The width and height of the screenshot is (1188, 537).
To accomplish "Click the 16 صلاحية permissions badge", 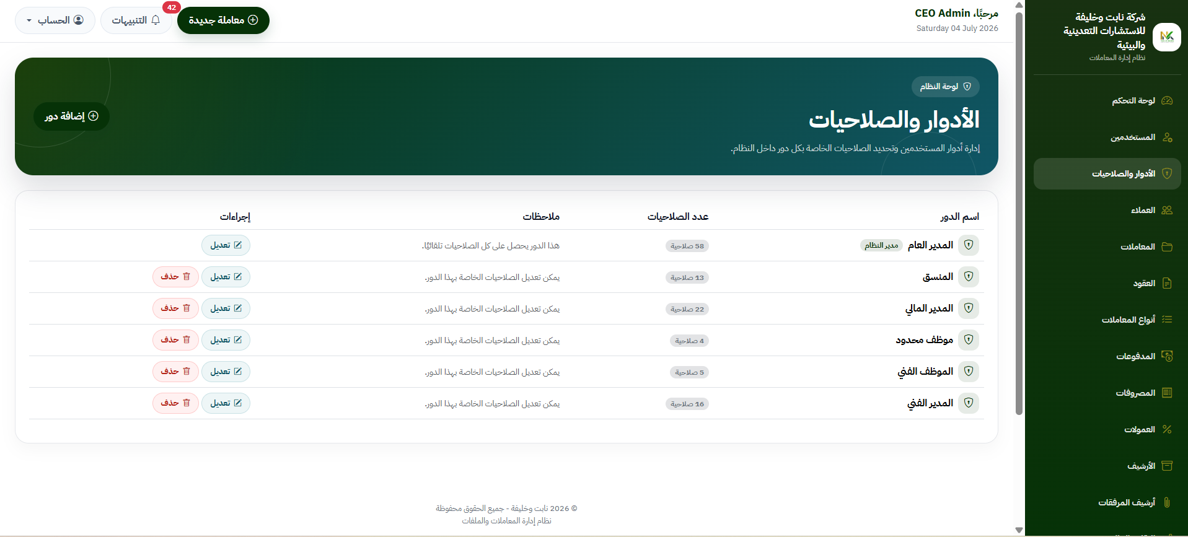I will pyautogui.click(x=687, y=404).
